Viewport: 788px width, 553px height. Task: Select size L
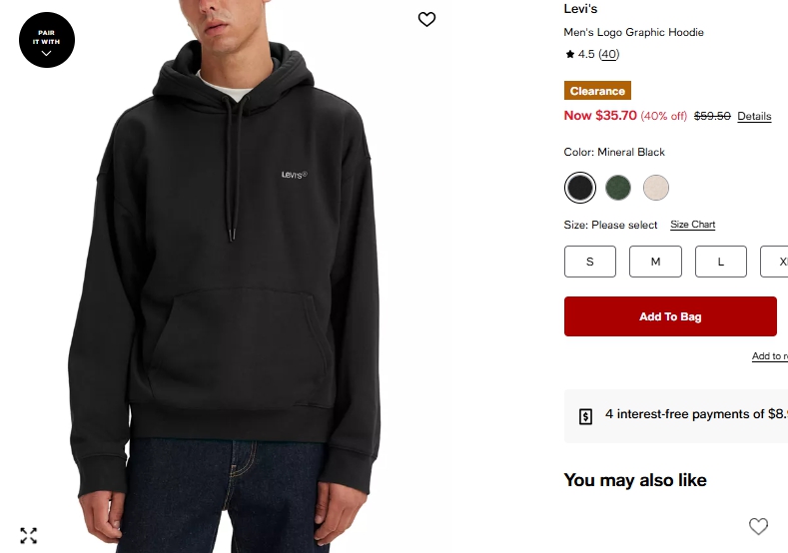click(x=721, y=262)
